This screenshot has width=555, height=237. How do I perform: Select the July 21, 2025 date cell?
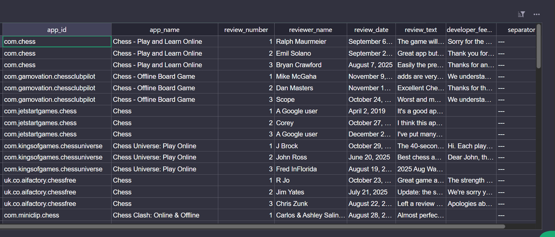371,192
